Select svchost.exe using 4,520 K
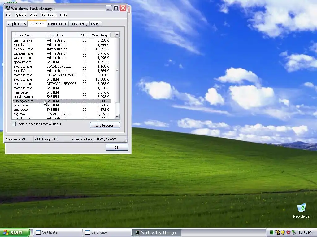317x237 pixels. click(x=62, y=88)
